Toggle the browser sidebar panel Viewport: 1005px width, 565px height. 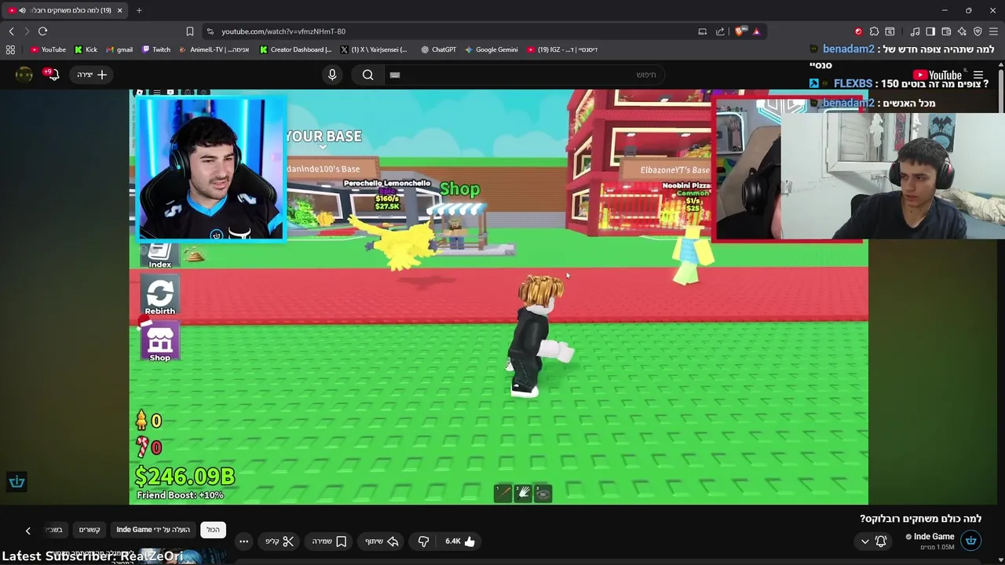pos(930,31)
